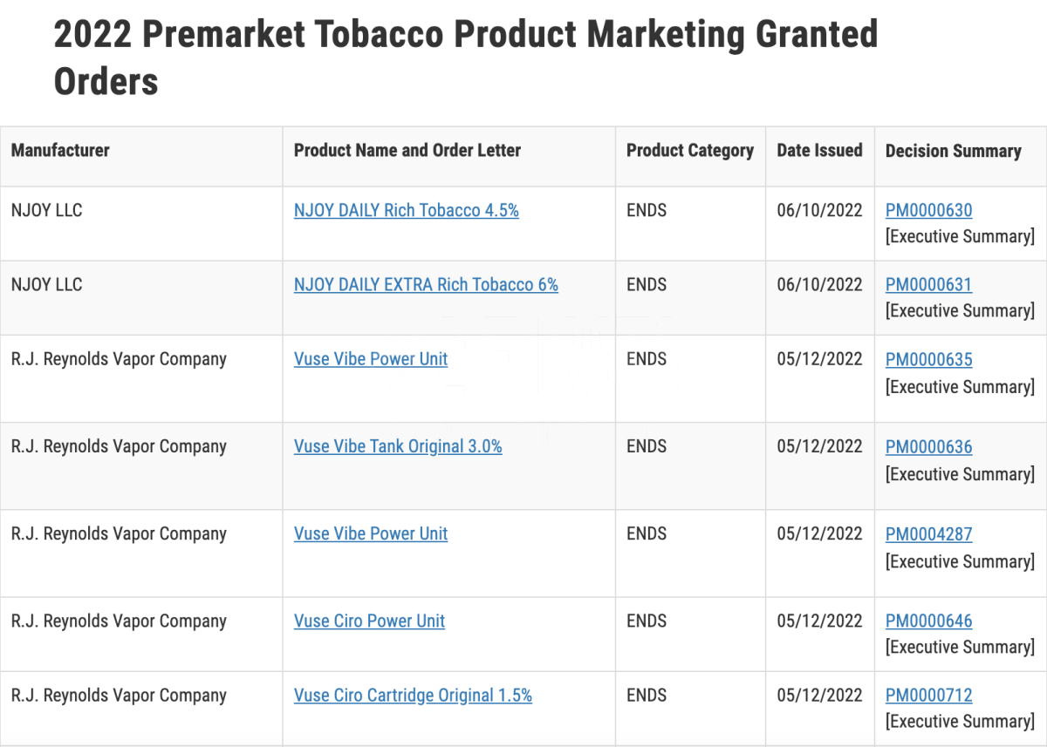Click the PM0000636 summary link
The width and height of the screenshot is (1047, 747).
pos(928,446)
